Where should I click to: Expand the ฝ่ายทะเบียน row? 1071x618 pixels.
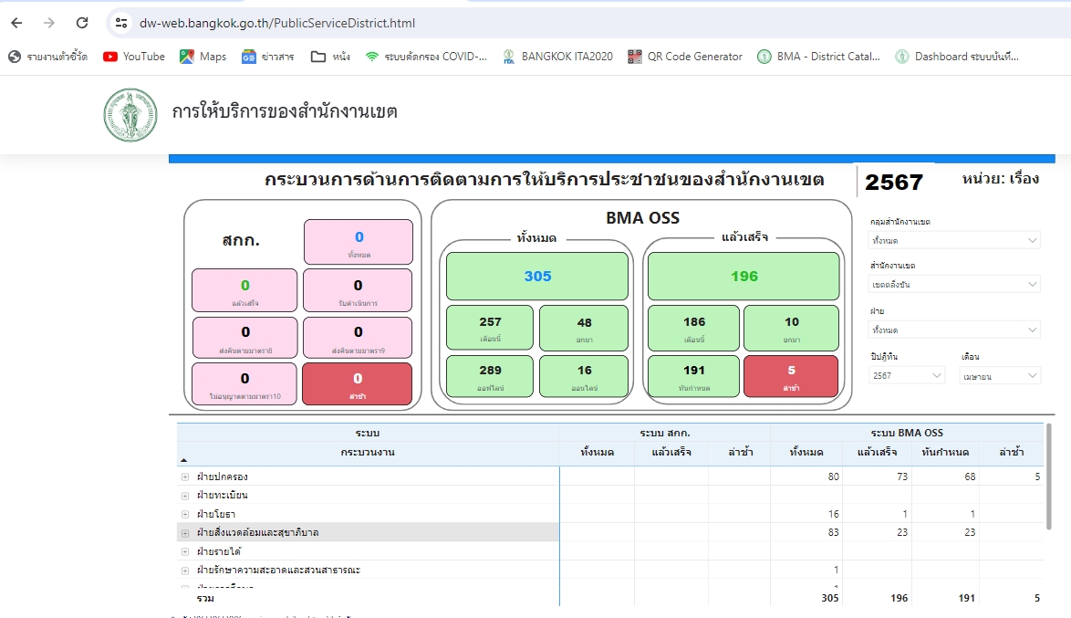point(185,496)
